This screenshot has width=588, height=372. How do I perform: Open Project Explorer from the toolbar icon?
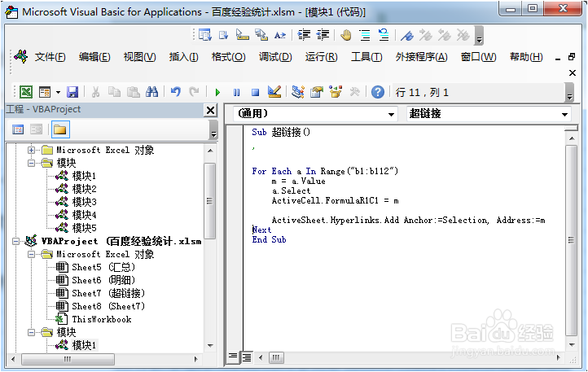298,92
